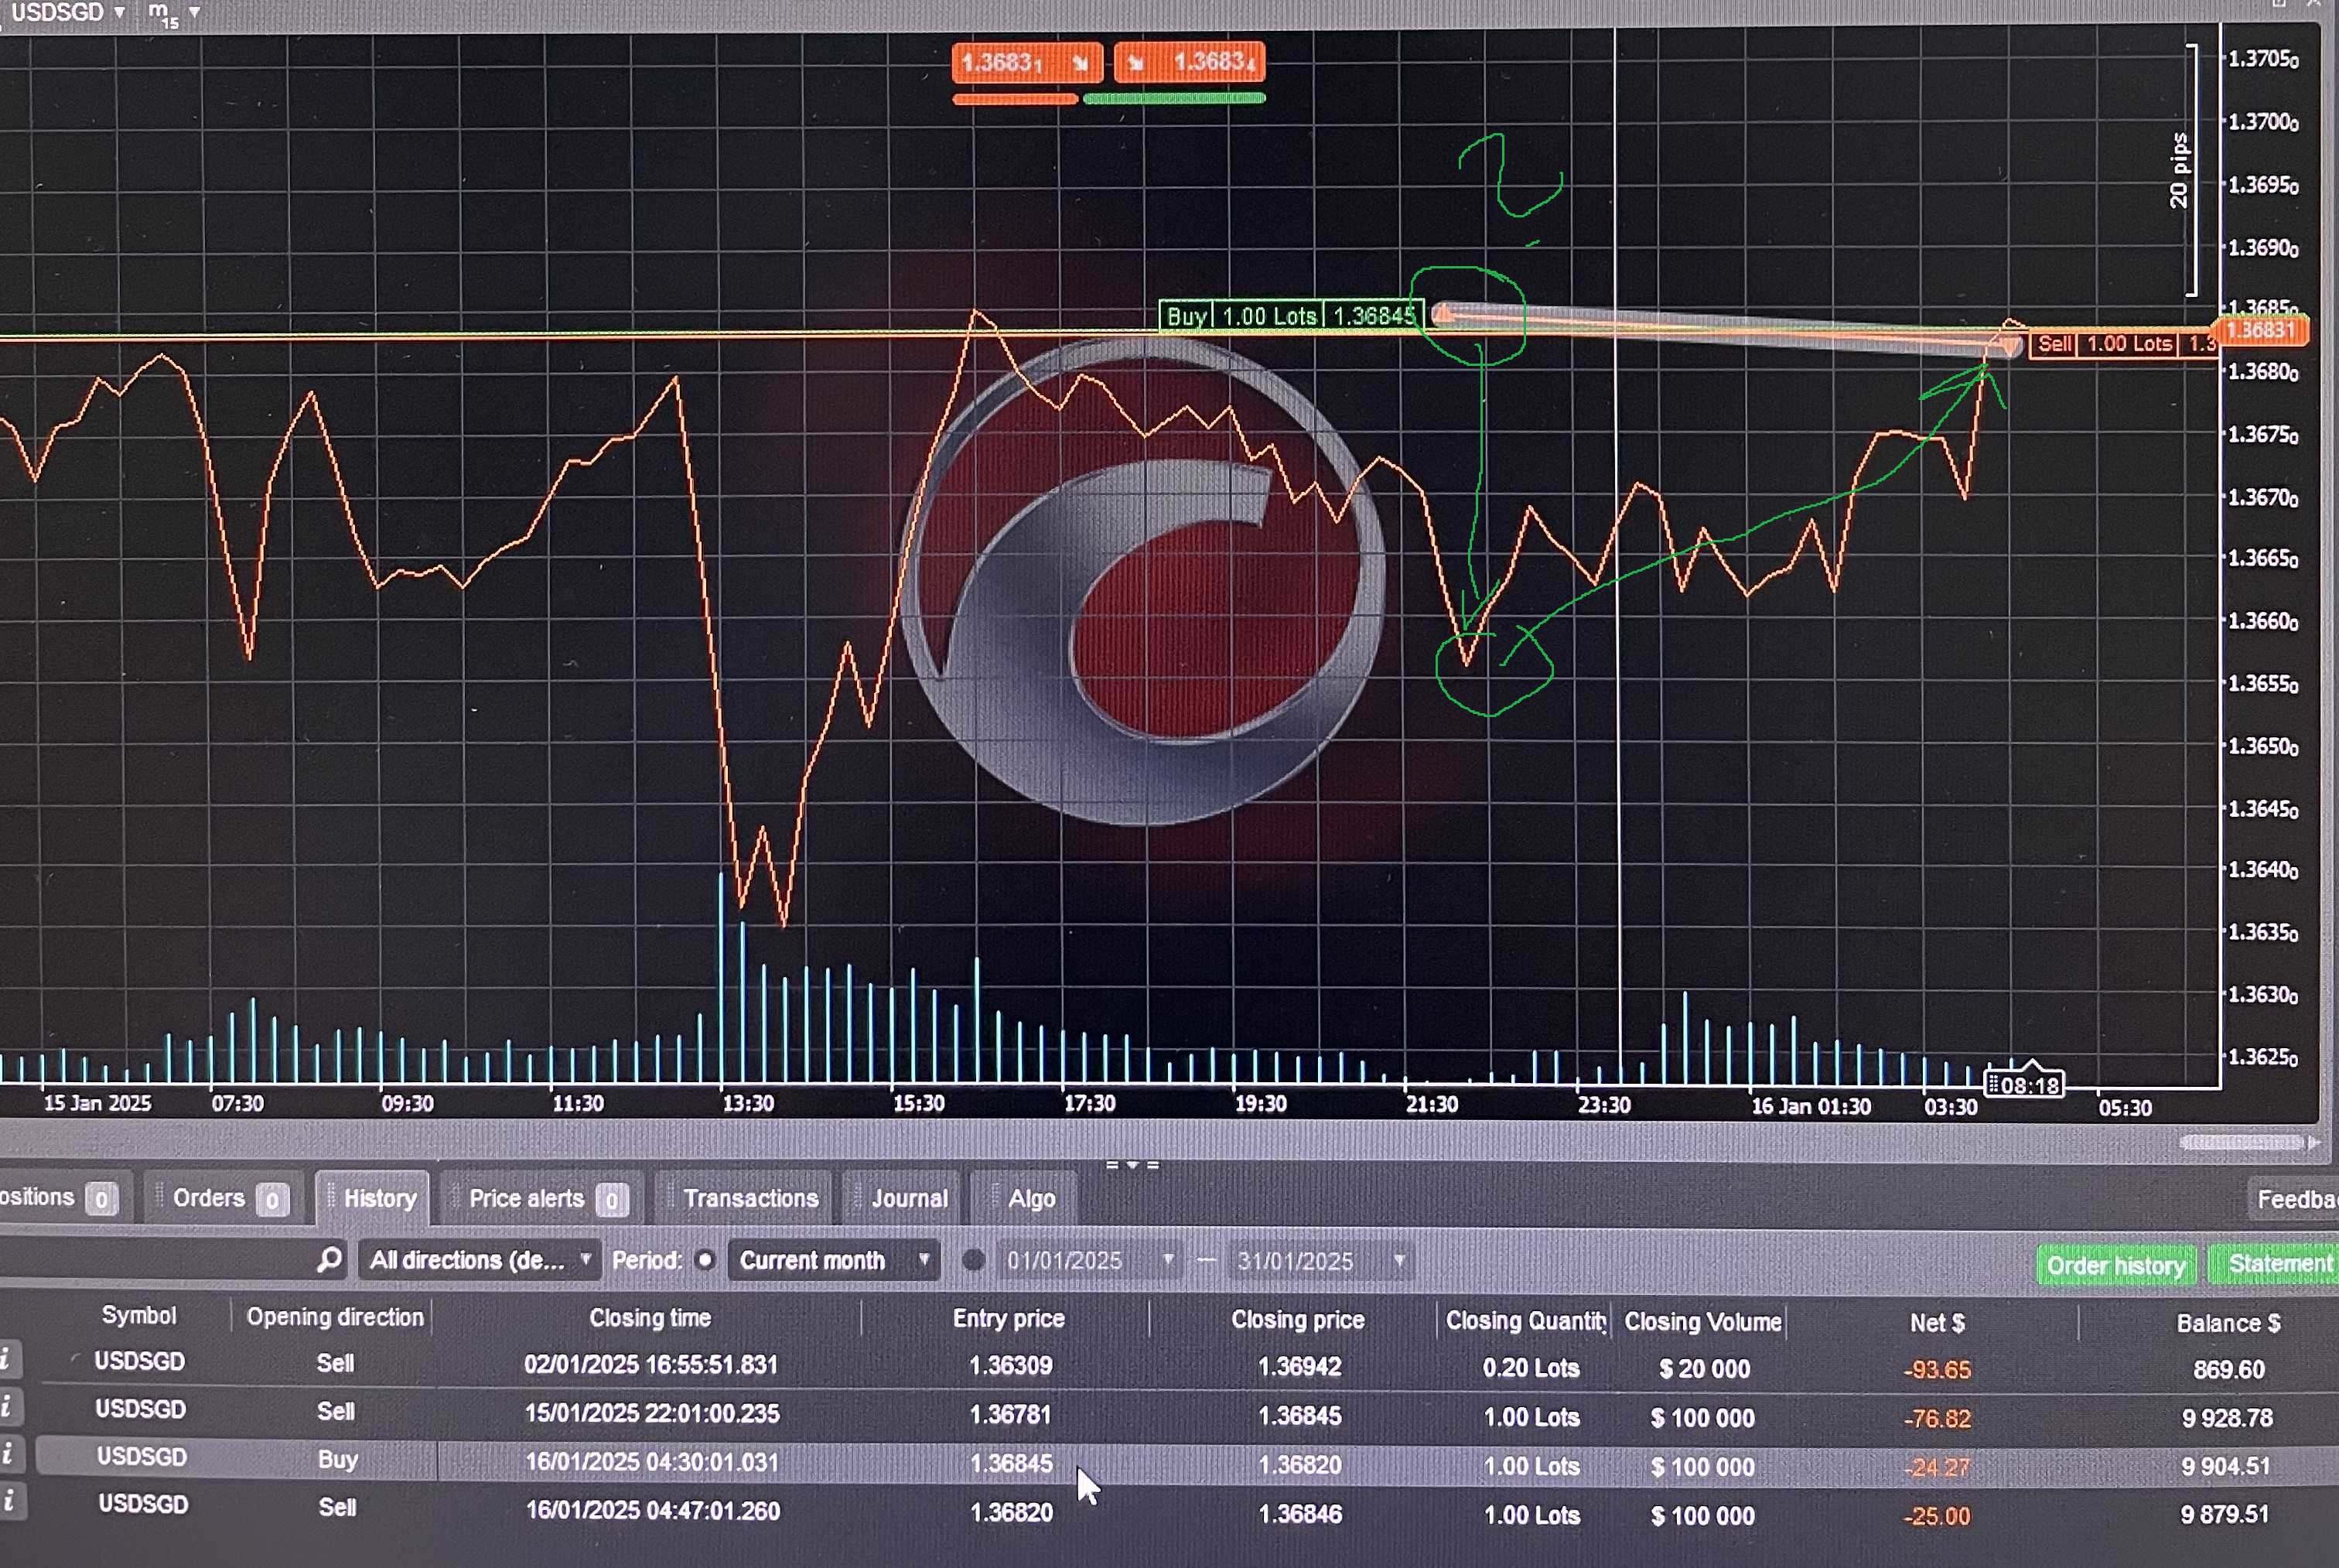
Task: Click closing price 1.36942
Action: point(1299,1367)
